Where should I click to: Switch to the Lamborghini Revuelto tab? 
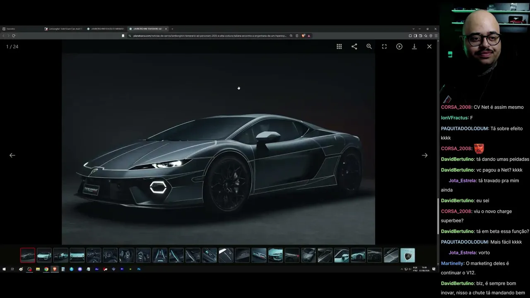106,29
